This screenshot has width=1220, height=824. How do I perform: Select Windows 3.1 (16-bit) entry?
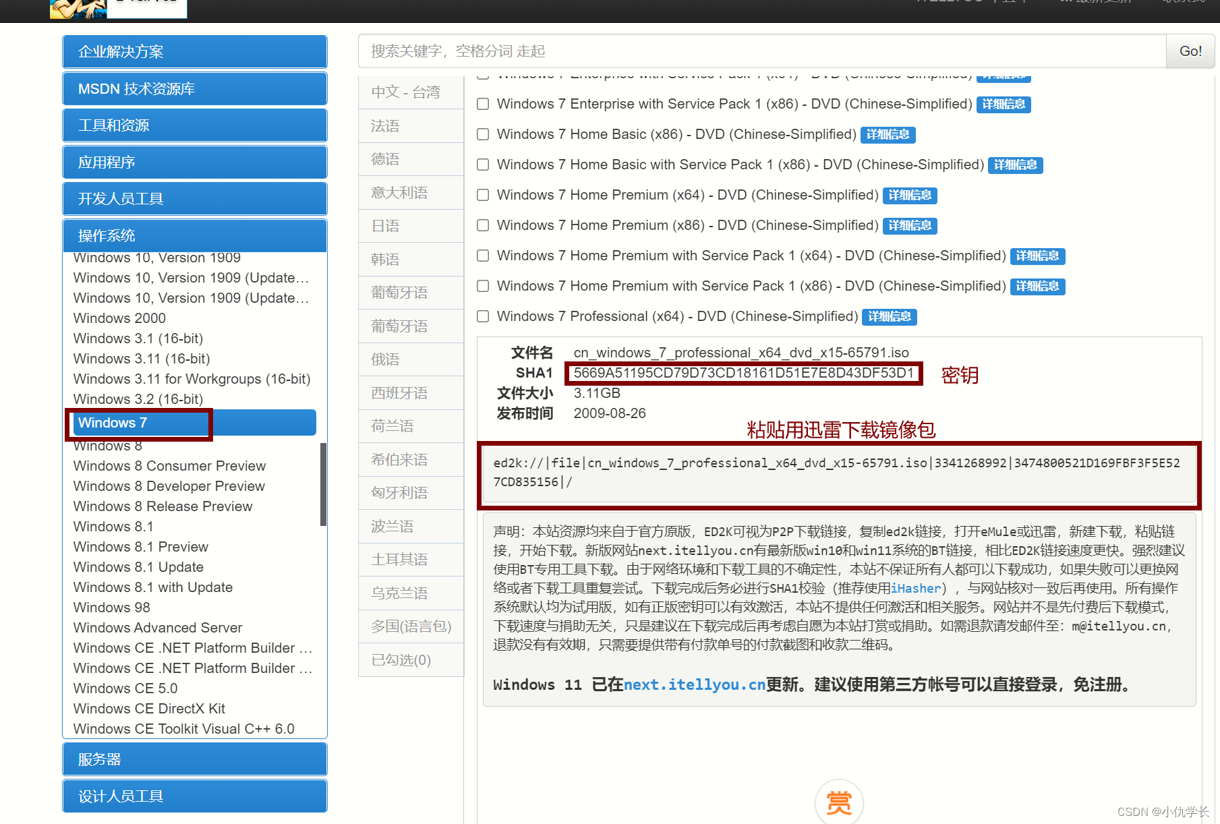pos(138,339)
